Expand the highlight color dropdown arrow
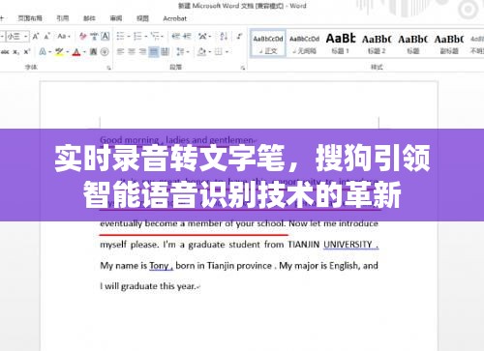The width and height of the screenshot is (484, 351). point(68,52)
